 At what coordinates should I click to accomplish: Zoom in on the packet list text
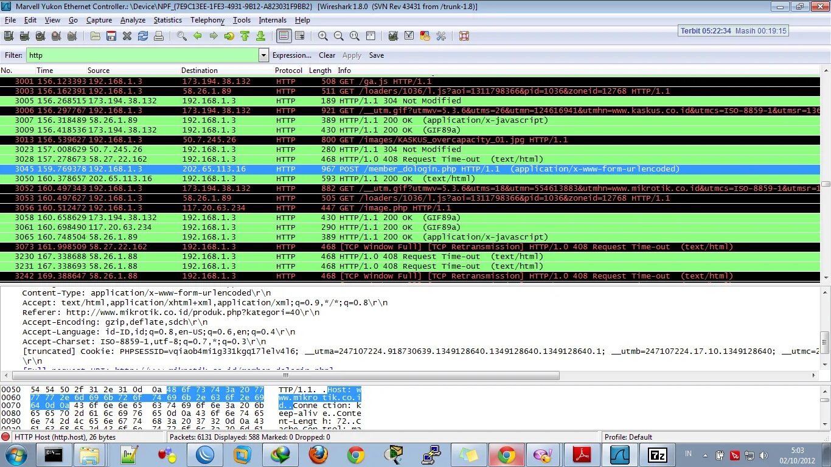[x=323, y=36]
